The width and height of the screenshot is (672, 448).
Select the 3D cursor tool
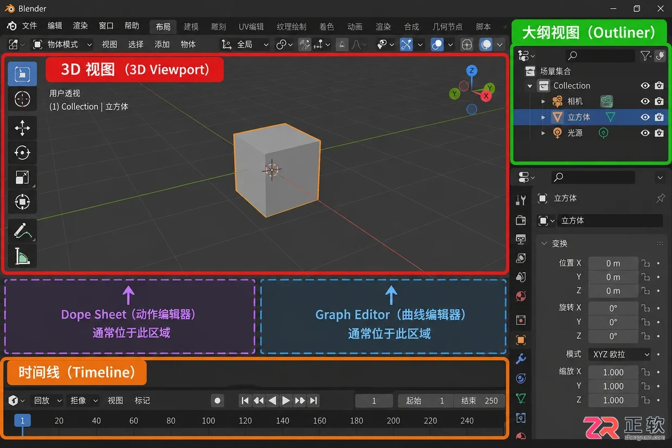click(22, 99)
